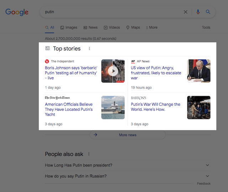Click the '19 hours ago' timestamp
Viewport: 228px width, 192px height.
point(141,87)
